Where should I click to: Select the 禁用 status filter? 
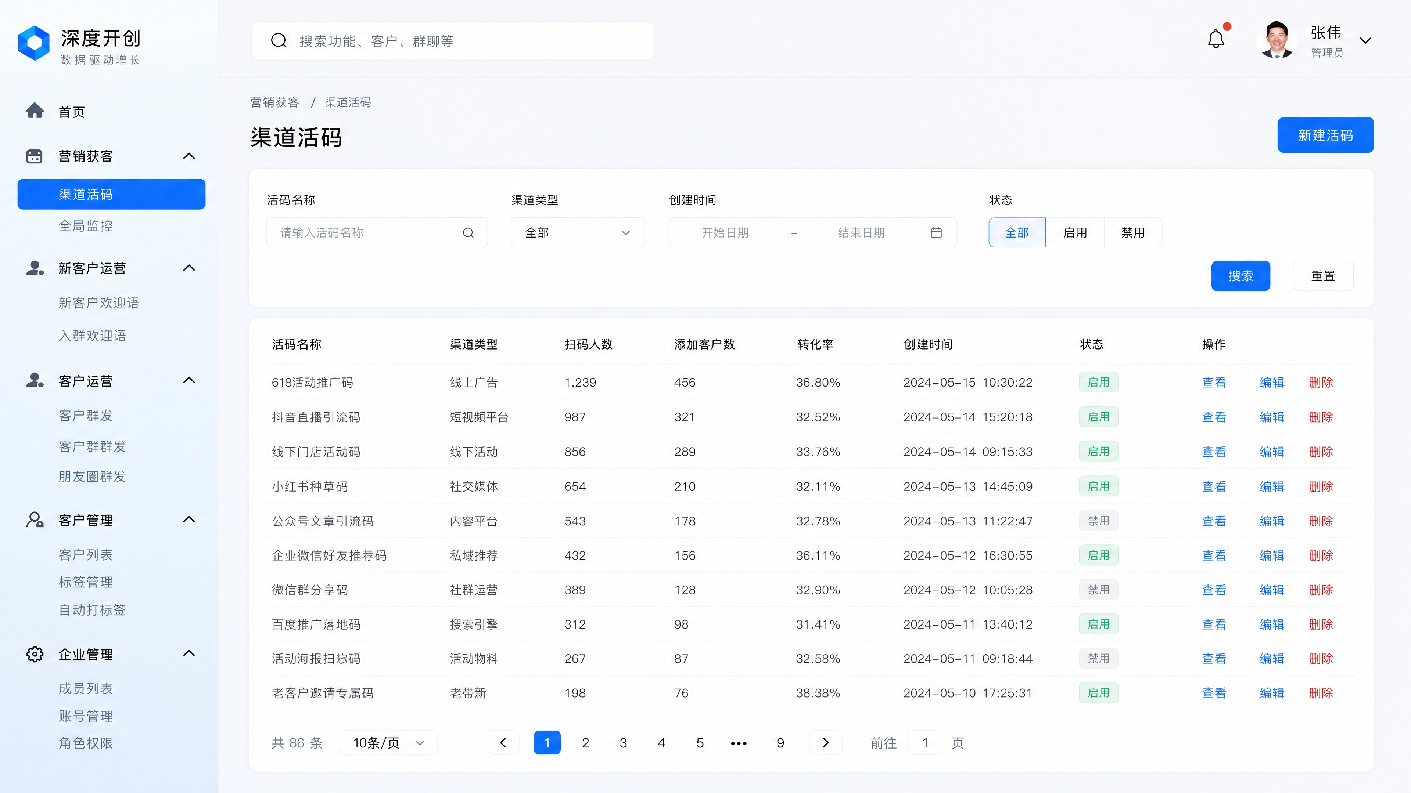point(1133,233)
